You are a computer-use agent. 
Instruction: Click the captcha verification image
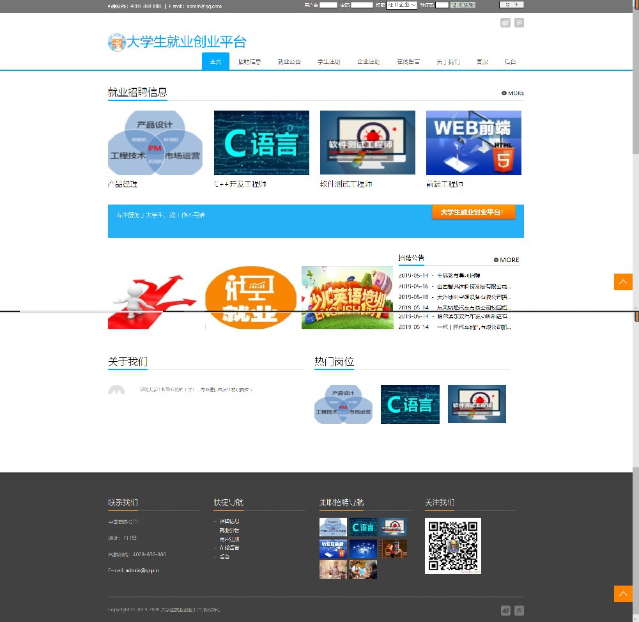point(463,5)
